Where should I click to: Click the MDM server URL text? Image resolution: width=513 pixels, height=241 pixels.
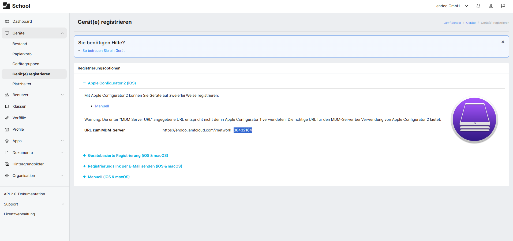207,130
